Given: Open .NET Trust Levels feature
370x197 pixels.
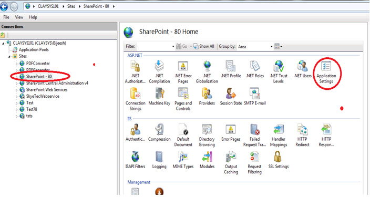Looking at the screenshot, I should 279,72.
